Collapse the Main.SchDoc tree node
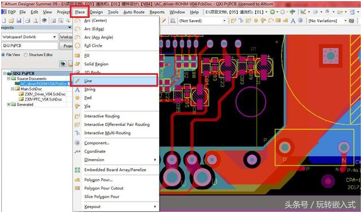Image resolution: width=362 pixels, height=213 pixels. click(13, 89)
